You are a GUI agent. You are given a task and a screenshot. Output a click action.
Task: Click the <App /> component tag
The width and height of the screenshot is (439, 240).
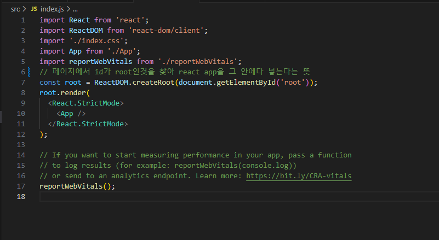71,114
